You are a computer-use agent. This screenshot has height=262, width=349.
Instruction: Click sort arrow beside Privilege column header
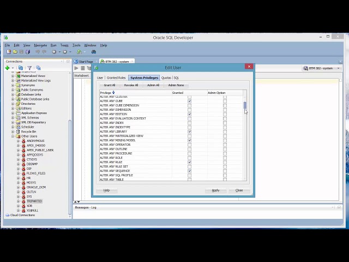[113, 92]
